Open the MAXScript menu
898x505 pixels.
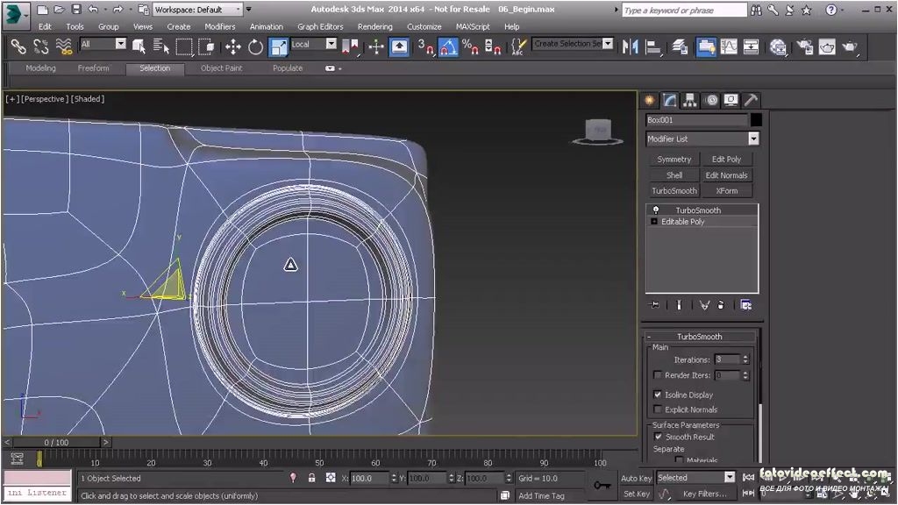click(x=473, y=26)
